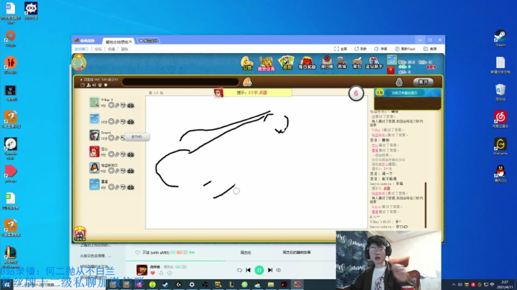Open 网易云音乐 desktop shortcut
The width and height of the screenshot is (517, 290).
coord(500,119)
